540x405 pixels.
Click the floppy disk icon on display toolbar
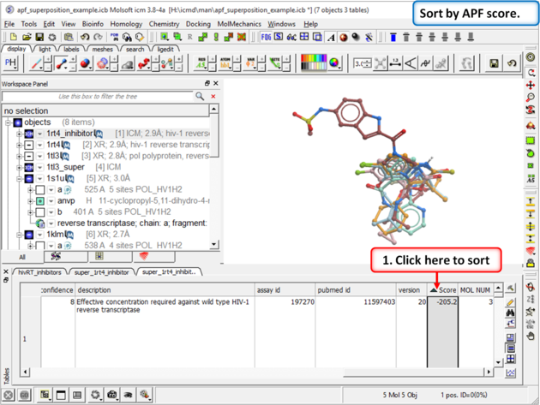495,63
